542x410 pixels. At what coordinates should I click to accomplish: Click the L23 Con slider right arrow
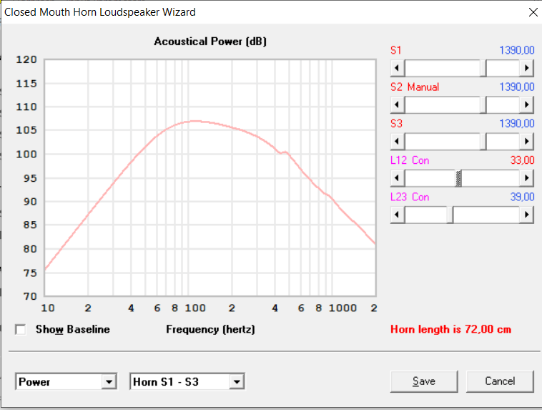[526, 215]
